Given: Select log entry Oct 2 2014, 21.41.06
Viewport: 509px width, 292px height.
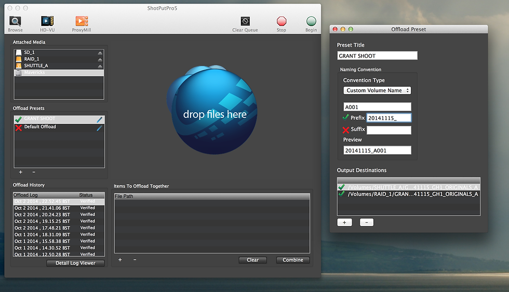Looking at the screenshot, I should pos(59,208).
